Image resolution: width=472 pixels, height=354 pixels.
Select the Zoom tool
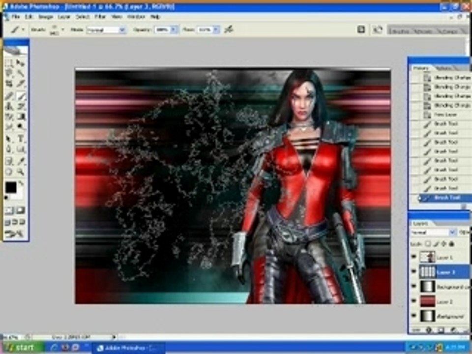click(21, 172)
